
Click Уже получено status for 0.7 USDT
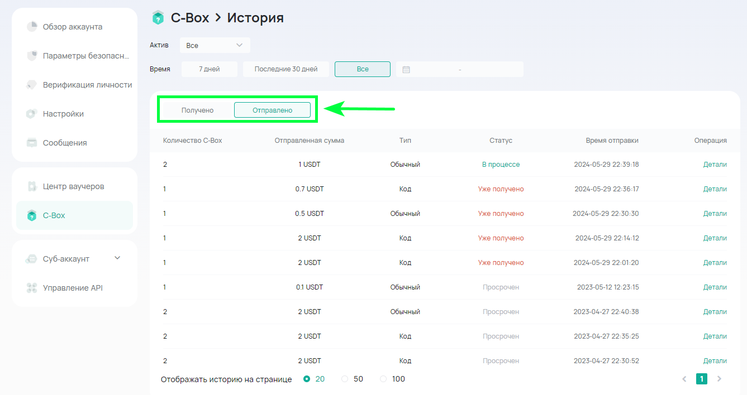(501, 189)
